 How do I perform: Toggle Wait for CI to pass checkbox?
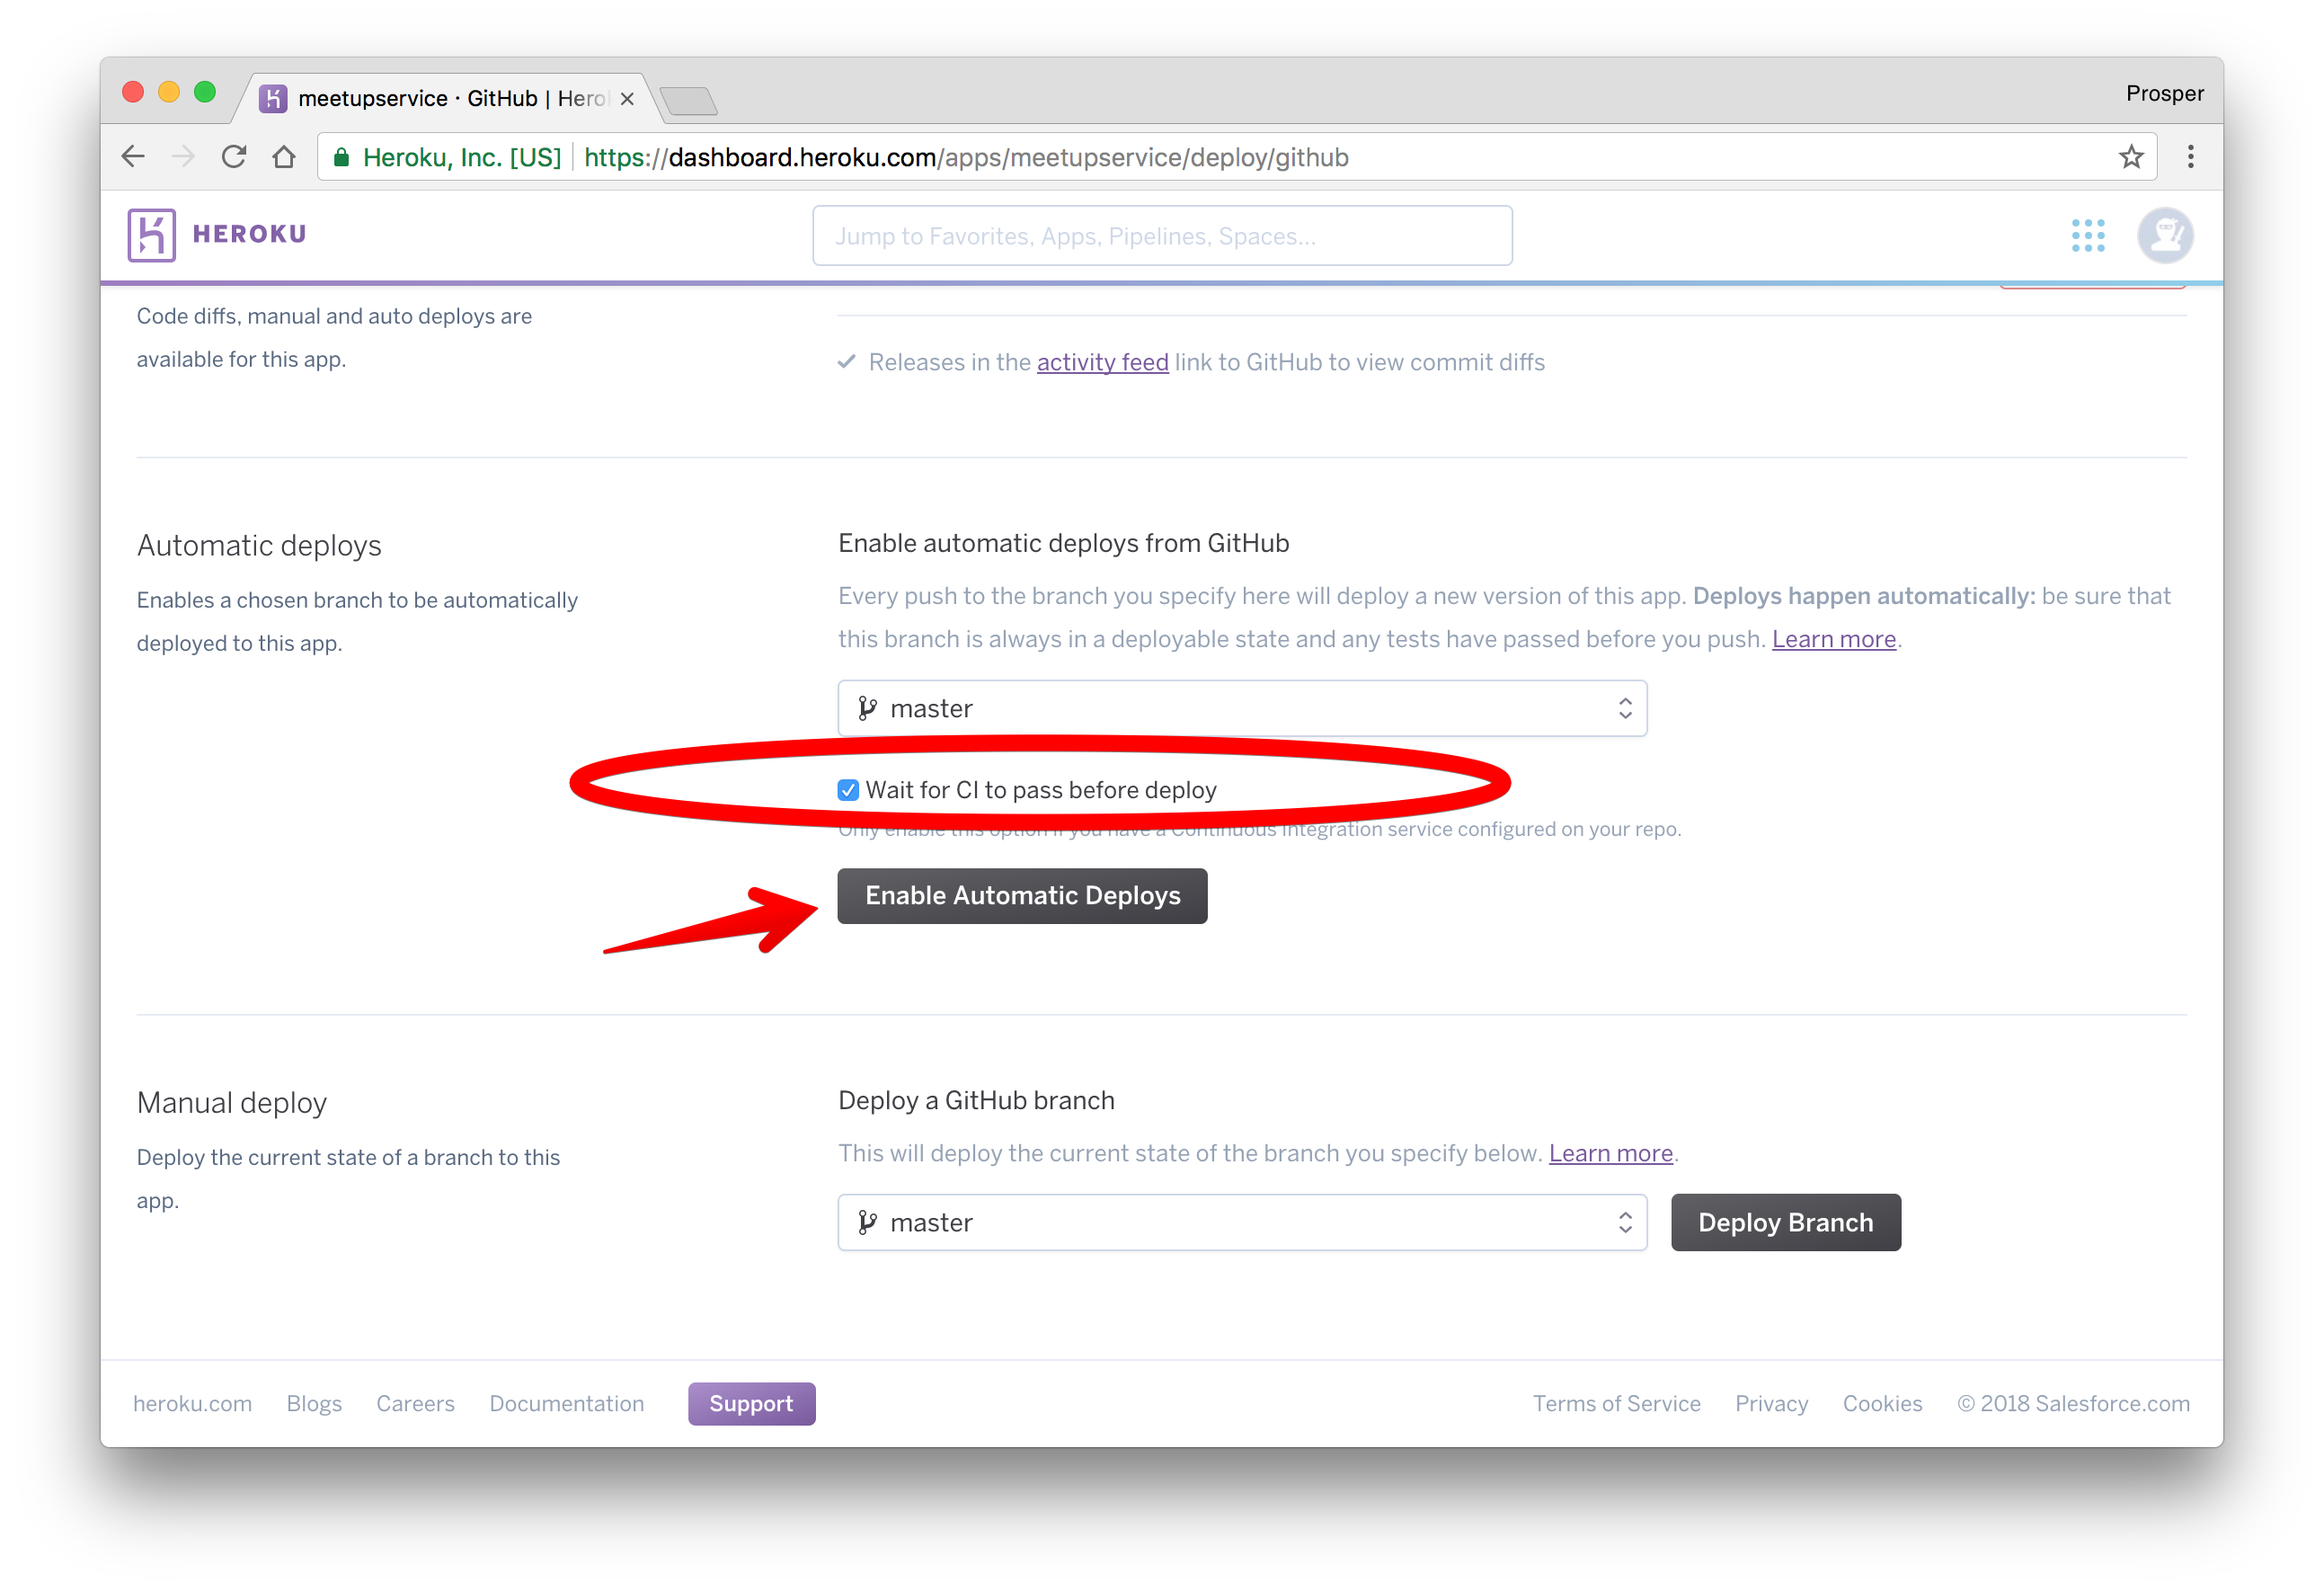(848, 790)
